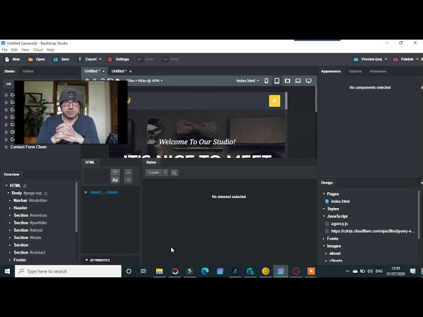Screen dimensions: 423x317
Task: Click the HTML search input field
Action: point(97,176)
